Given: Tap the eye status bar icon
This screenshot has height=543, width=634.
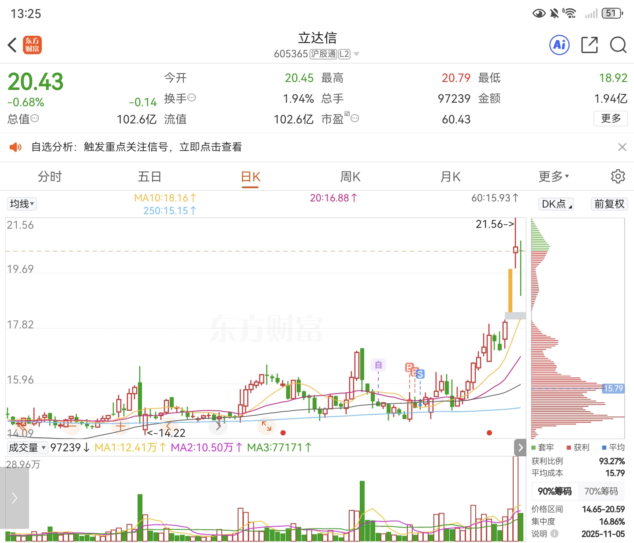Looking at the screenshot, I should click(x=539, y=14).
